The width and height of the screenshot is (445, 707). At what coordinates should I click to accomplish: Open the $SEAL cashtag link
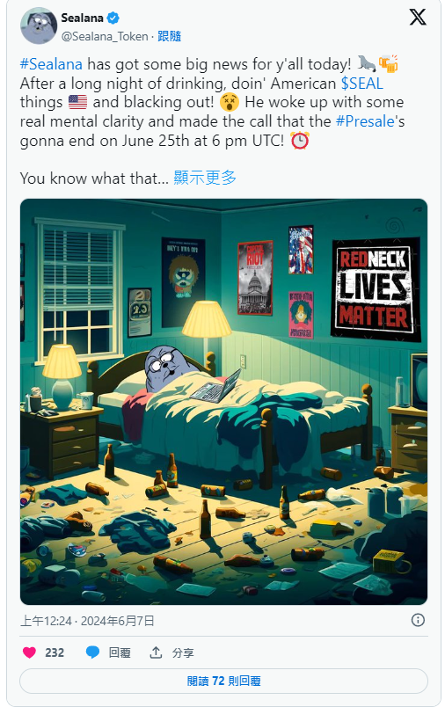point(362,84)
